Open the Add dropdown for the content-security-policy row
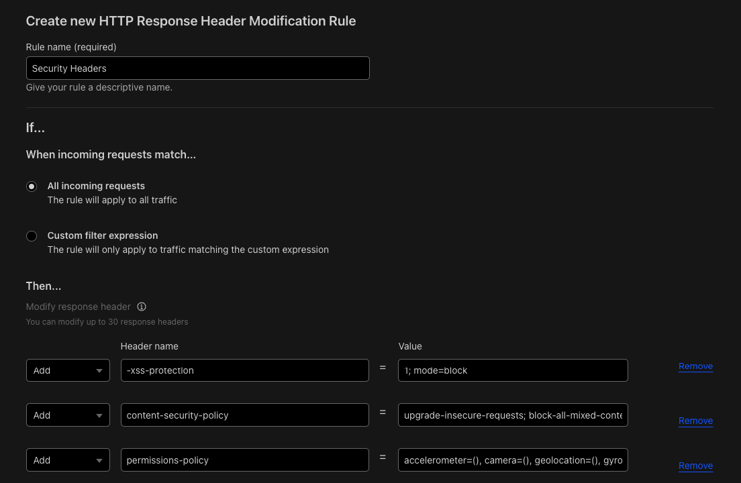Screen dimensions: 741x483 [x=68, y=415]
